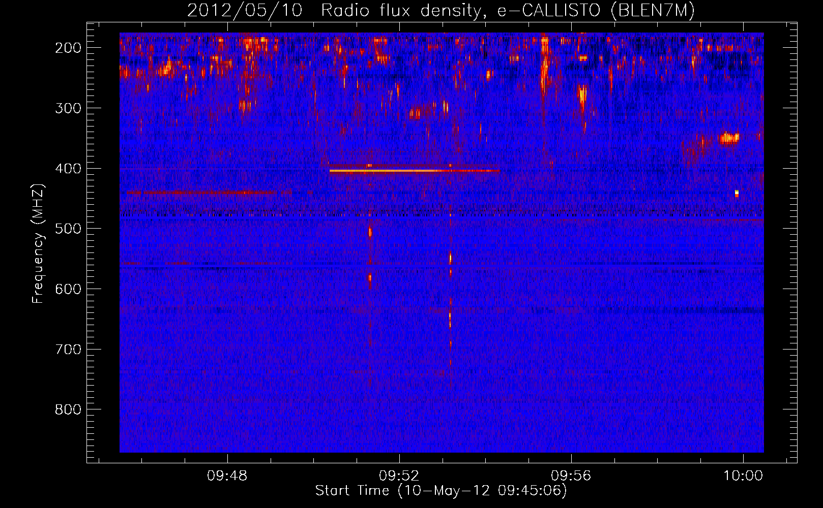Image resolution: width=823 pixels, height=508 pixels.
Task: Click the 09:56 time tick label
Action: pyautogui.click(x=571, y=475)
